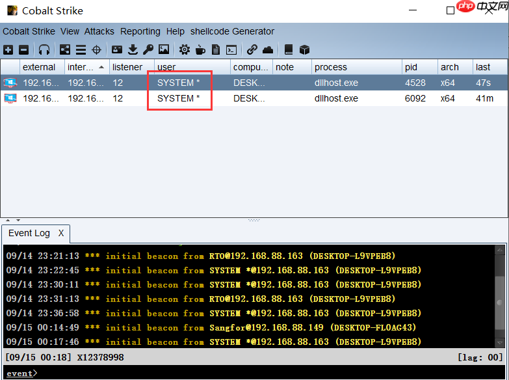Open the Attacks menu
The height and width of the screenshot is (380, 509).
pyautogui.click(x=99, y=31)
